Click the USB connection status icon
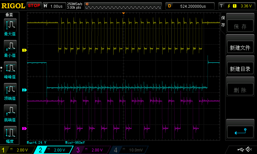 point(241,150)
